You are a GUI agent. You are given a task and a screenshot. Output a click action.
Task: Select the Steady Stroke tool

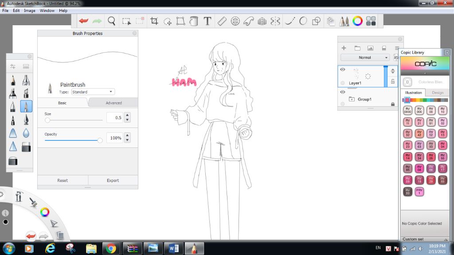click(290, 21)
